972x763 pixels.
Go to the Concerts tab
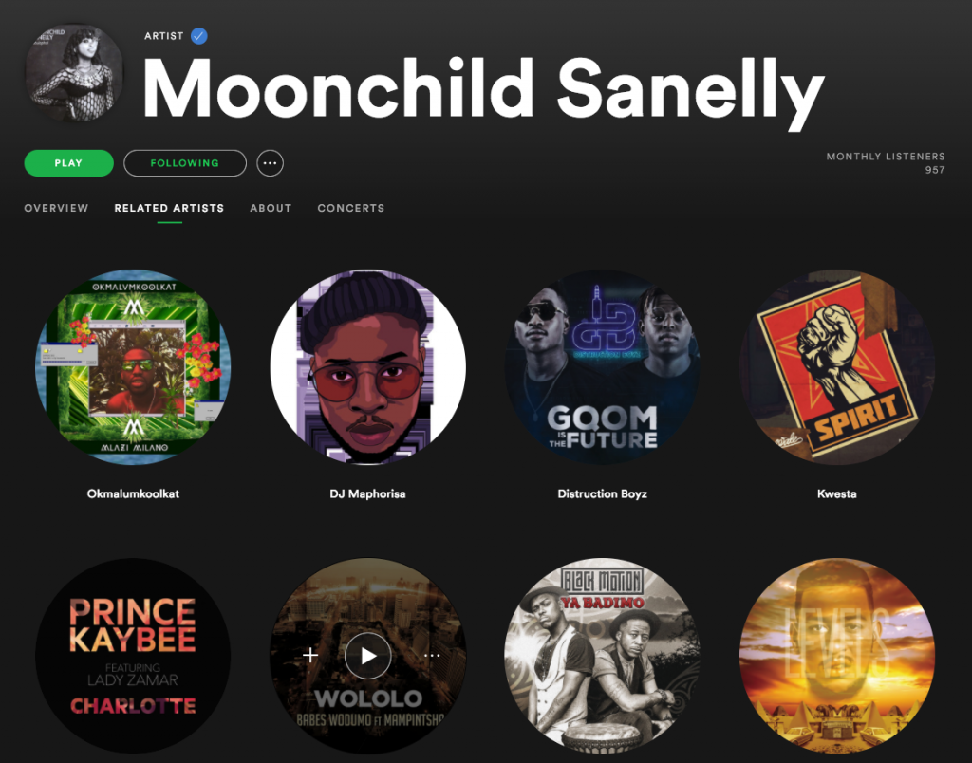[351, 208]
